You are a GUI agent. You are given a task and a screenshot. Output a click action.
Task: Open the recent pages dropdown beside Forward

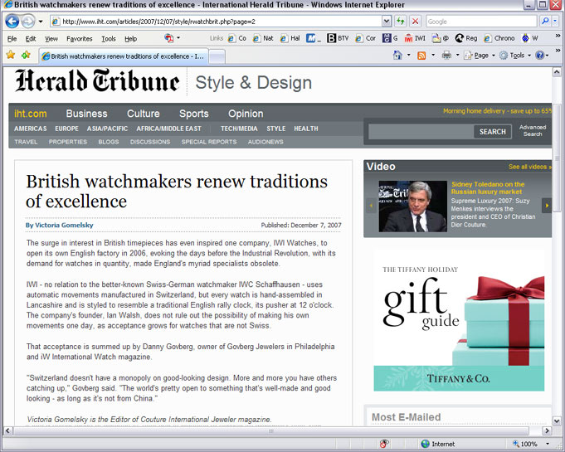41,22
